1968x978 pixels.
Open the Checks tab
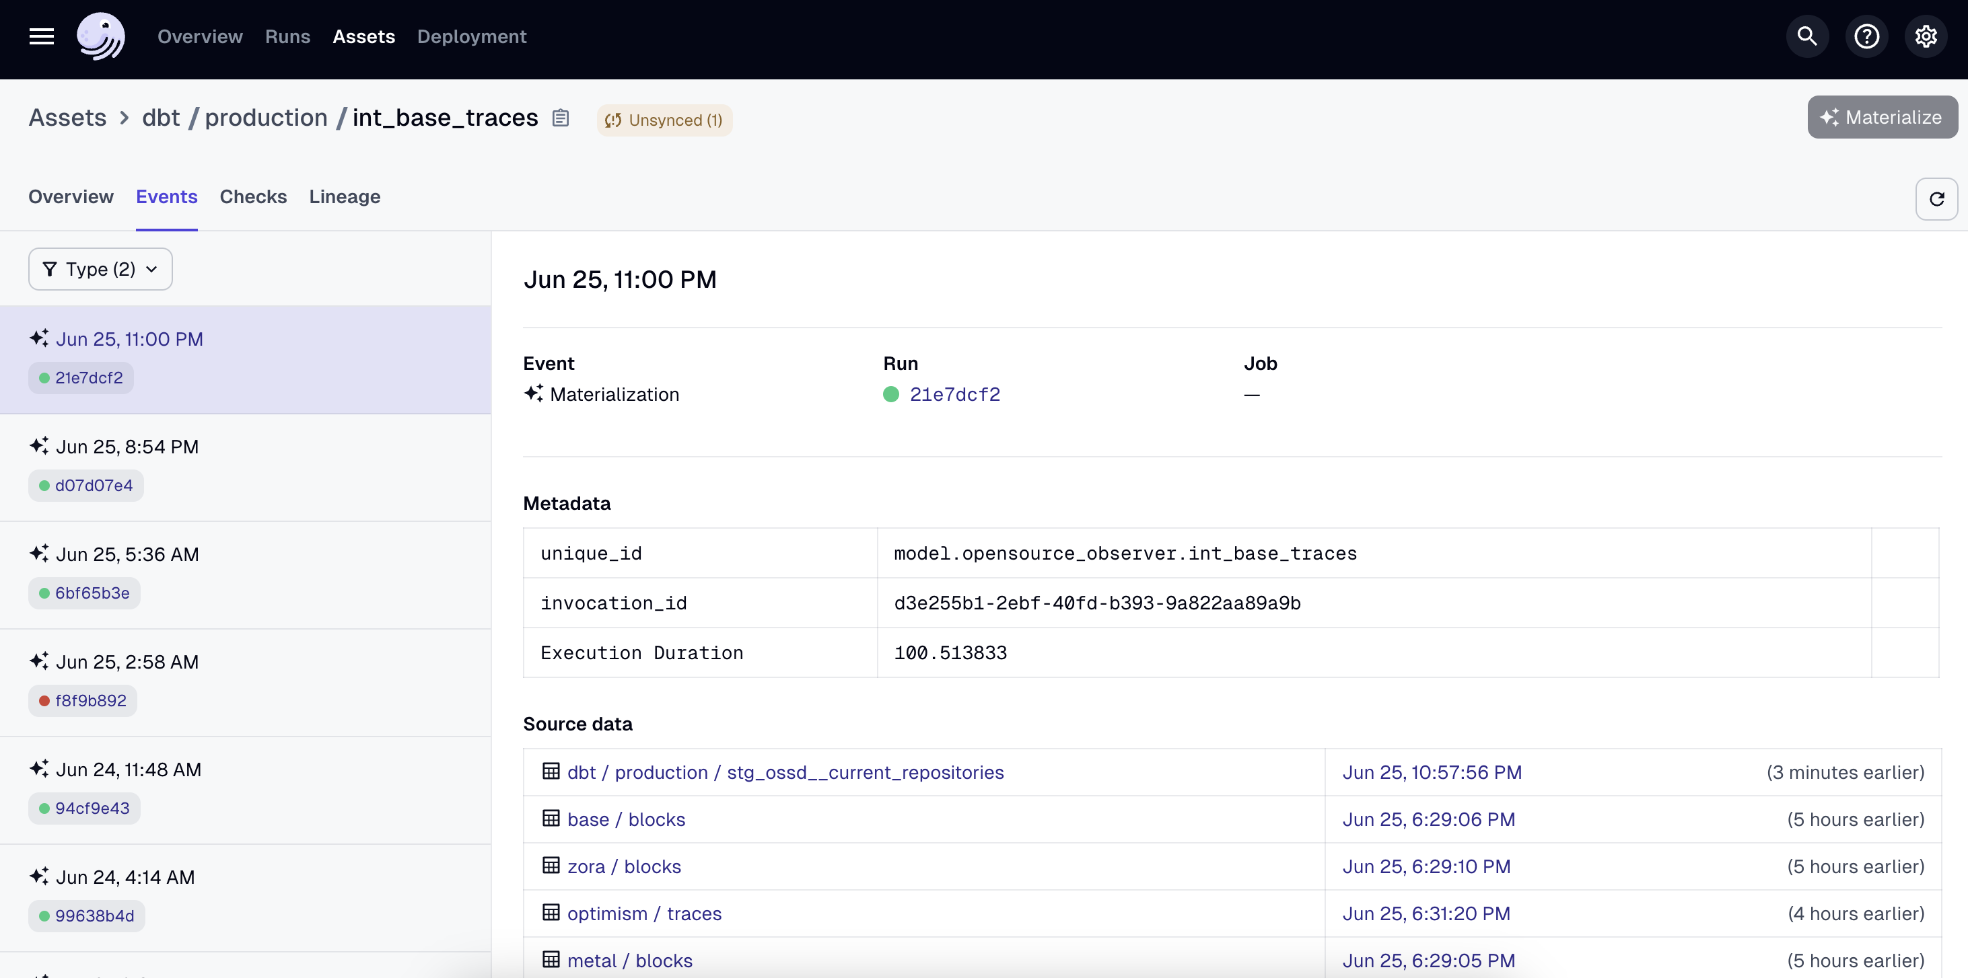253,197
